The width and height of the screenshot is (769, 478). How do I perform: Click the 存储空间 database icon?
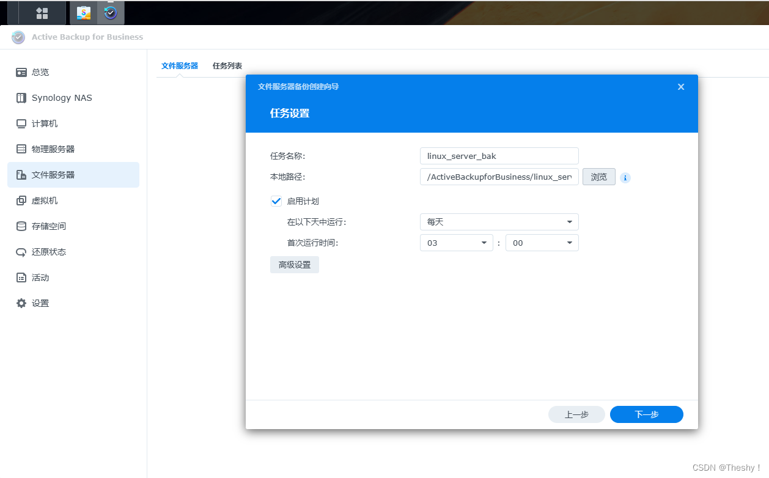(21, 226)
